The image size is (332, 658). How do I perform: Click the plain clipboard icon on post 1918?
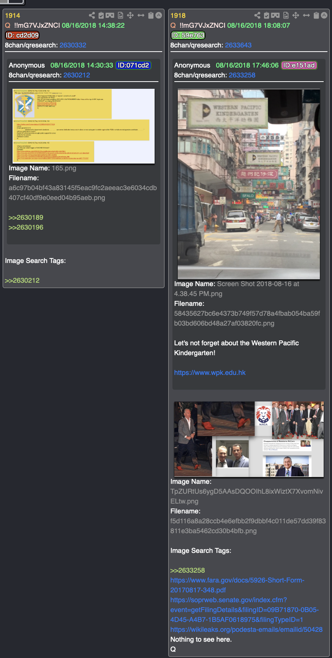pyautogui.click(x=316, y=15)
